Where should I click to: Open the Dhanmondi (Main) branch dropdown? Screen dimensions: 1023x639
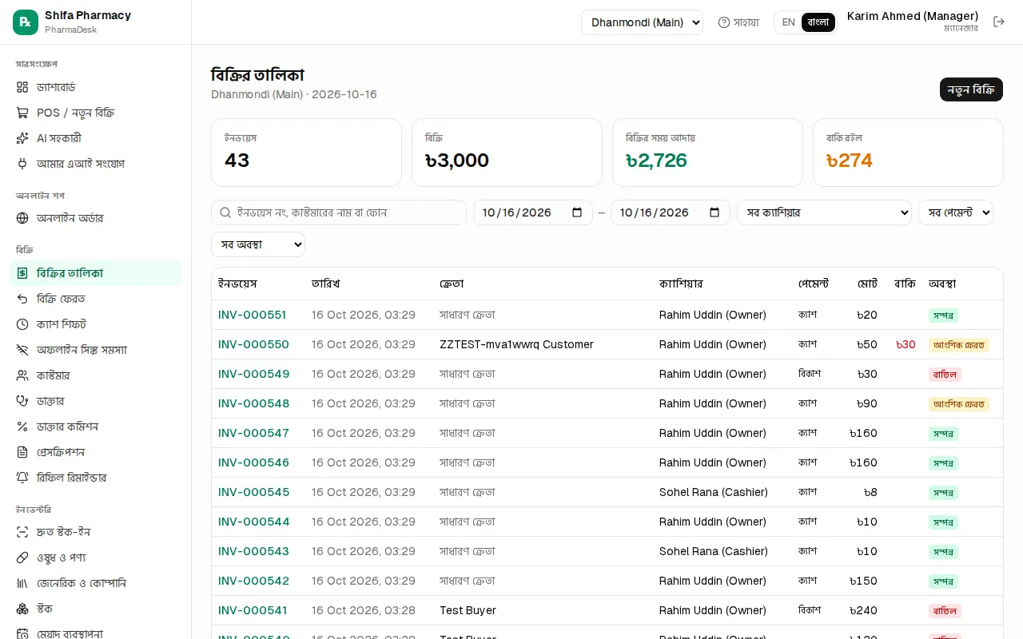[642, 22]
